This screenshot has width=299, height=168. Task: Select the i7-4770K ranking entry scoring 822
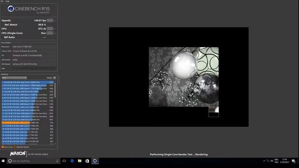pyautogui.click(x=28, y=141)
